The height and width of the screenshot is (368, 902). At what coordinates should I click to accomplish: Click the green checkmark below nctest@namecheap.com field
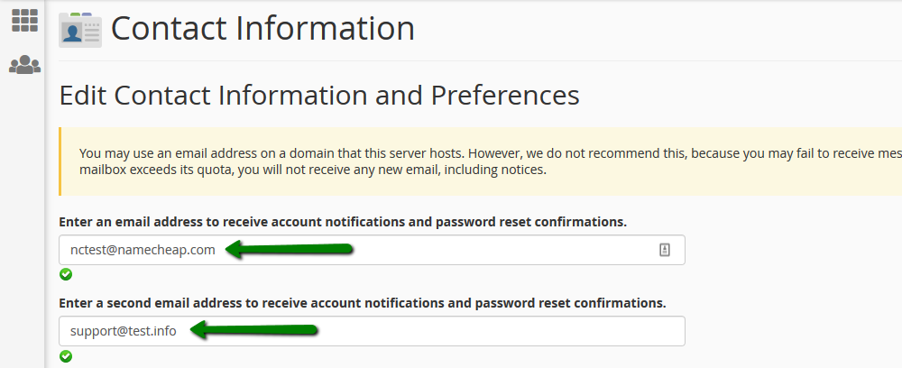[66, 275]
